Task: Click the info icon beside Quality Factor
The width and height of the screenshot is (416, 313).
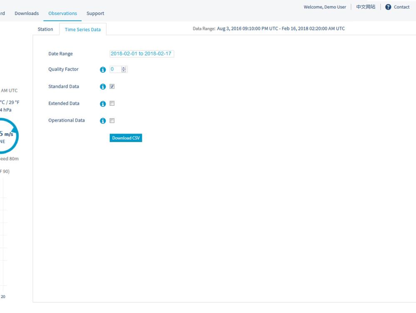Action: [x=103, y=70]
